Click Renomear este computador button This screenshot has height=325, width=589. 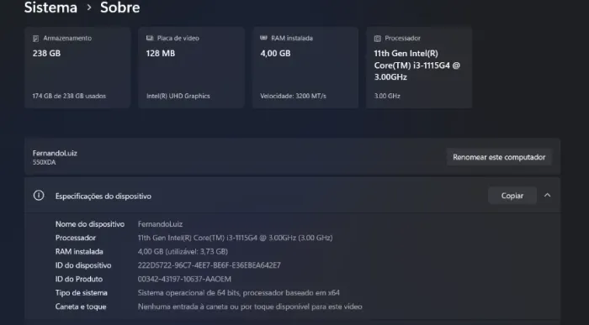pyautogui.click(x=499, y=157)
